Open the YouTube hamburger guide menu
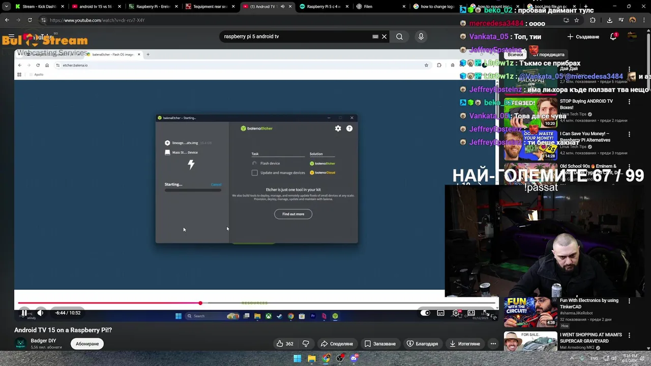The height and width of the screenshot is (366, 651). click(x=11, y=37)
